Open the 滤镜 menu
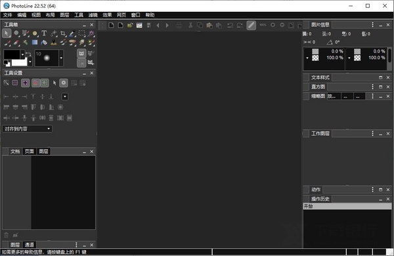The image size is (394, 256). pyautogui.click(x=93, y=15)
